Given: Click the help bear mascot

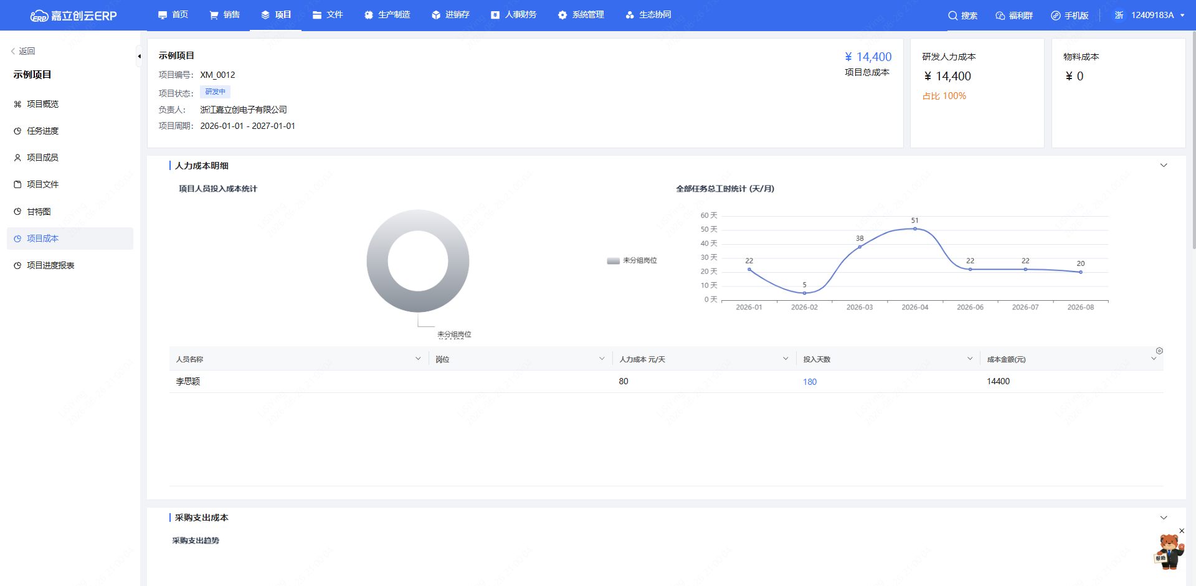Looking at the screenshot, I should [x=1168, y=552].
